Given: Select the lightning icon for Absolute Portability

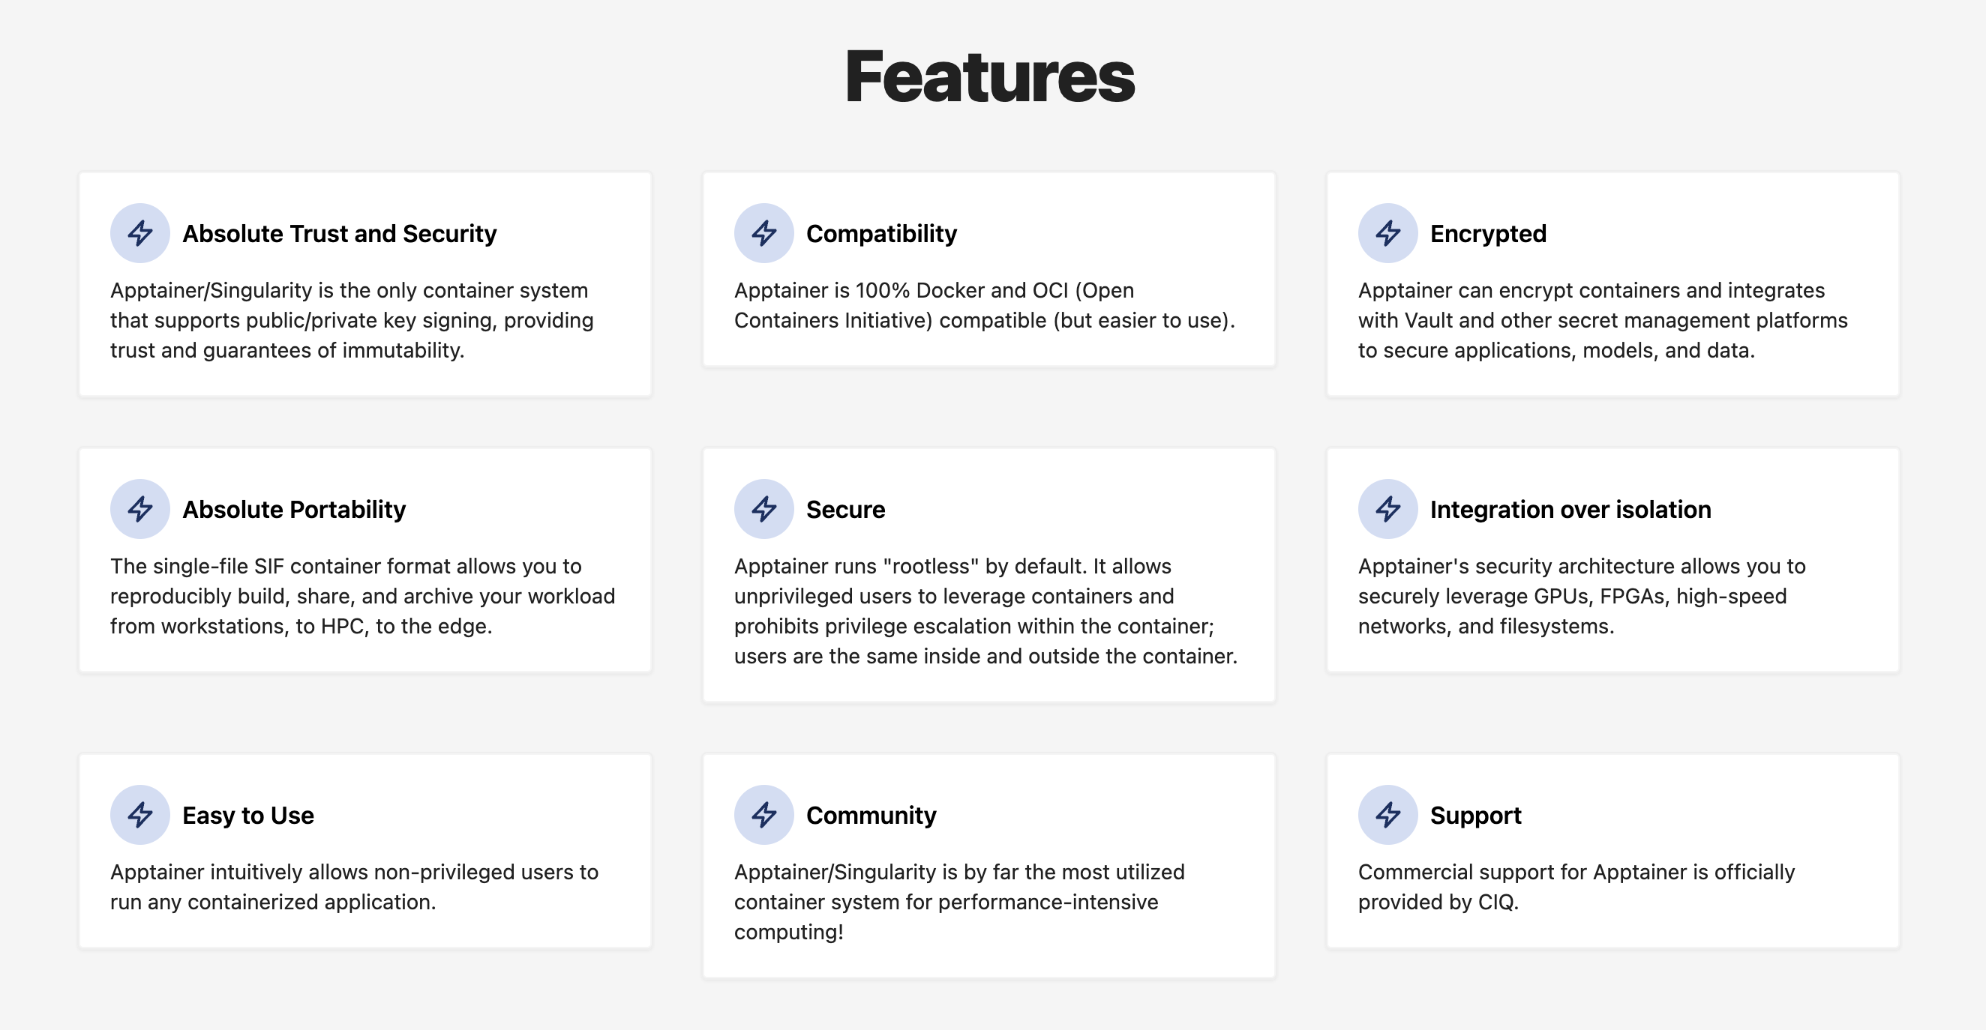Looking at the screenshot, I should tap(139, 508).
